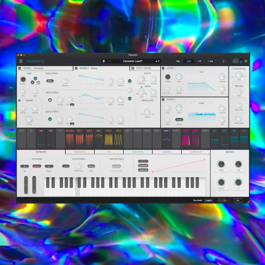
Task: Click the Filter 1 Cutoff knob
Action: coord(168,77)
